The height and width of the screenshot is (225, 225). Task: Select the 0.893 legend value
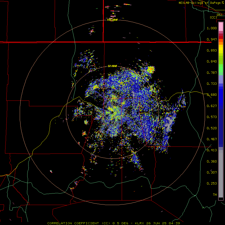point(212,50)
